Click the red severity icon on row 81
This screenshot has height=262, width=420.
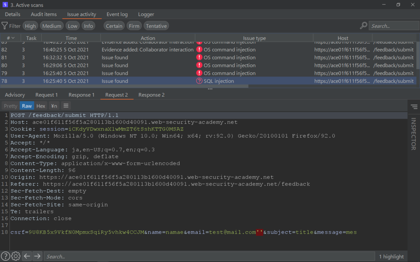[199, 57]
